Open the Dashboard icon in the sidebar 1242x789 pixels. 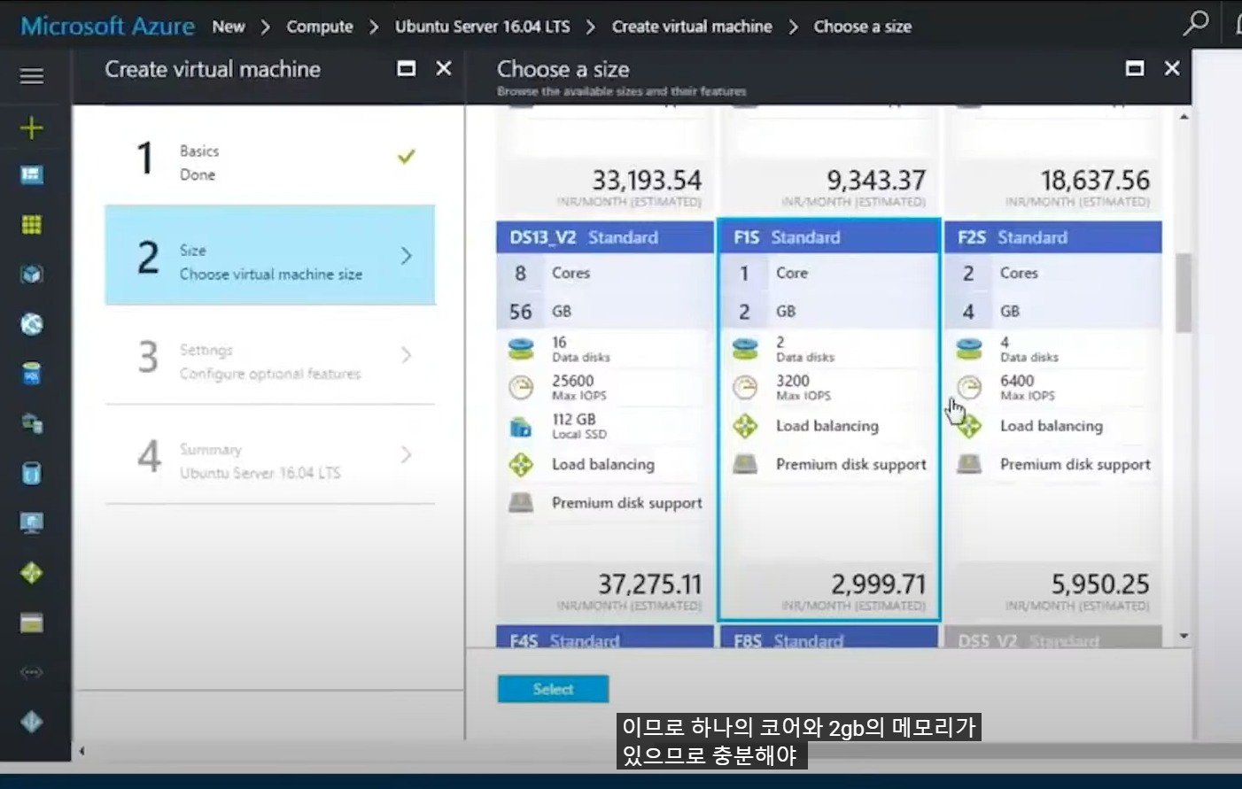point(32,175)
